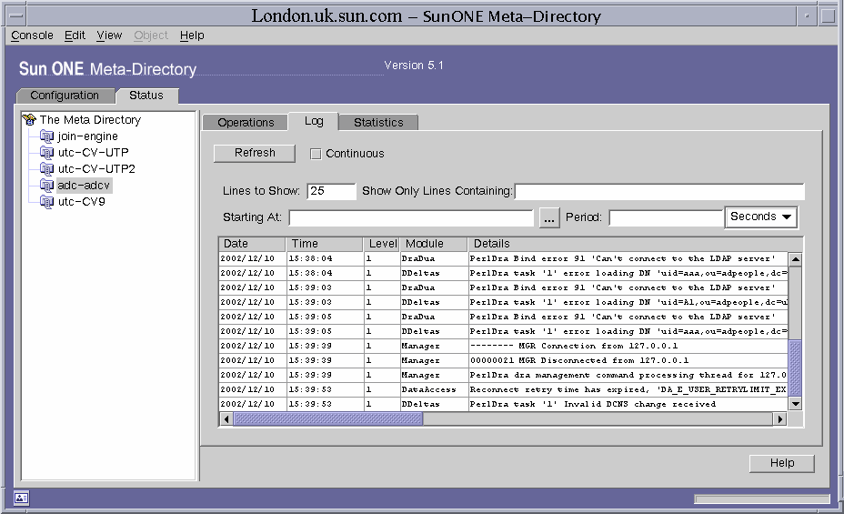This screenshot has height=514, width=844.
Task: Open the window menu button in title bar
Action: (x=16, y=15)
